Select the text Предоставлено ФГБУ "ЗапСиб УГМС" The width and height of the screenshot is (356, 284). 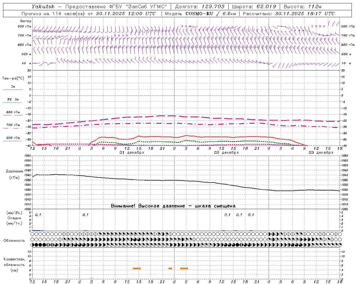click(116, 7)
